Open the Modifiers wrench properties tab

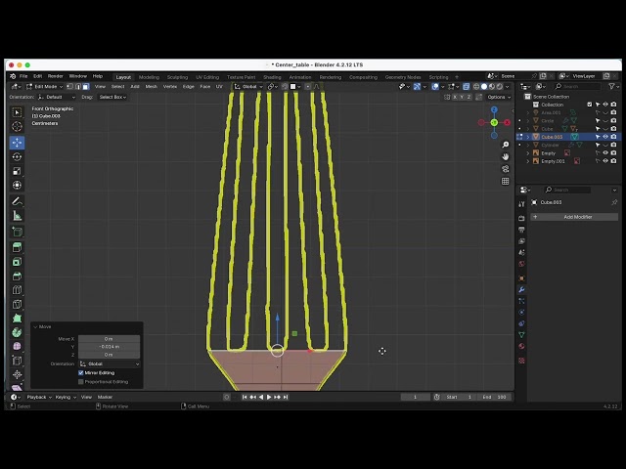pos(521,289)
